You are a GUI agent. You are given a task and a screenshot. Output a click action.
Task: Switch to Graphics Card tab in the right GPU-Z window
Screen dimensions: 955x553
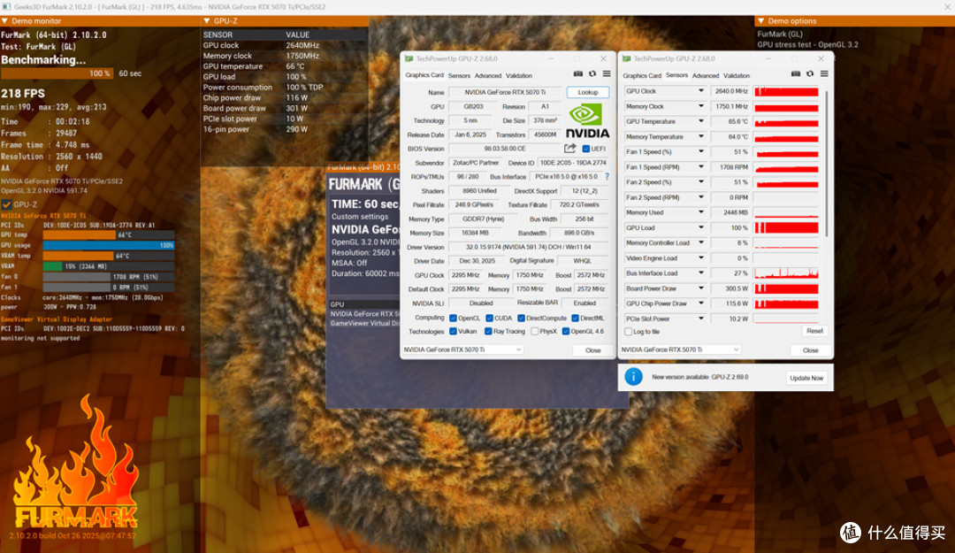641,75
